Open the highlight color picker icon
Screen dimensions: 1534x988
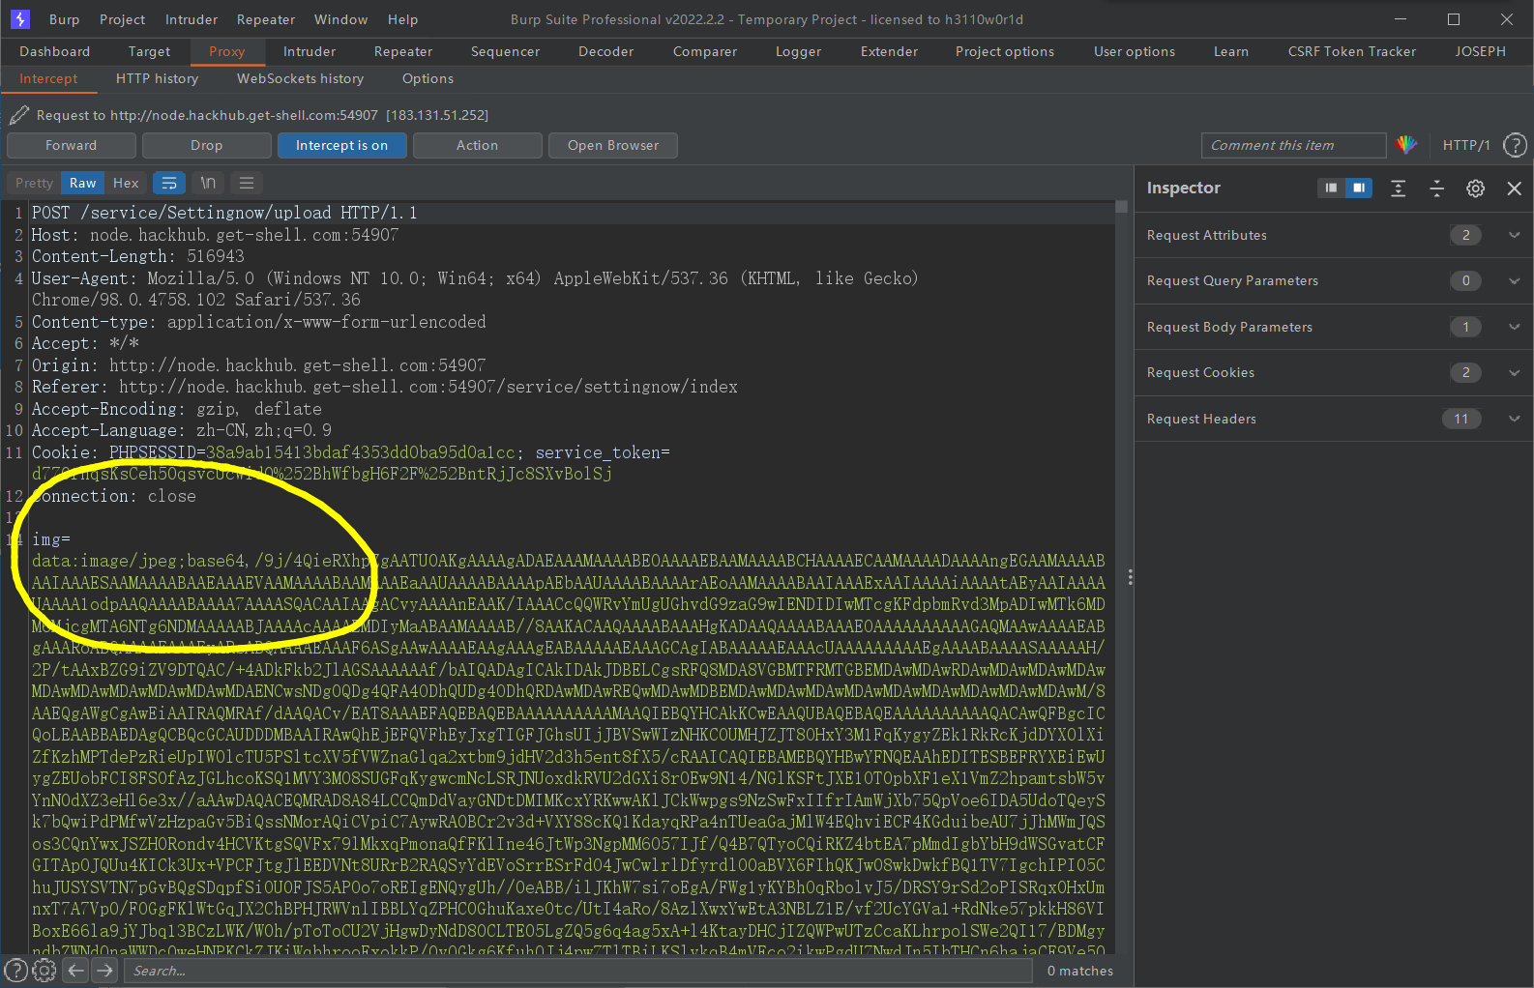[1406, 145]
